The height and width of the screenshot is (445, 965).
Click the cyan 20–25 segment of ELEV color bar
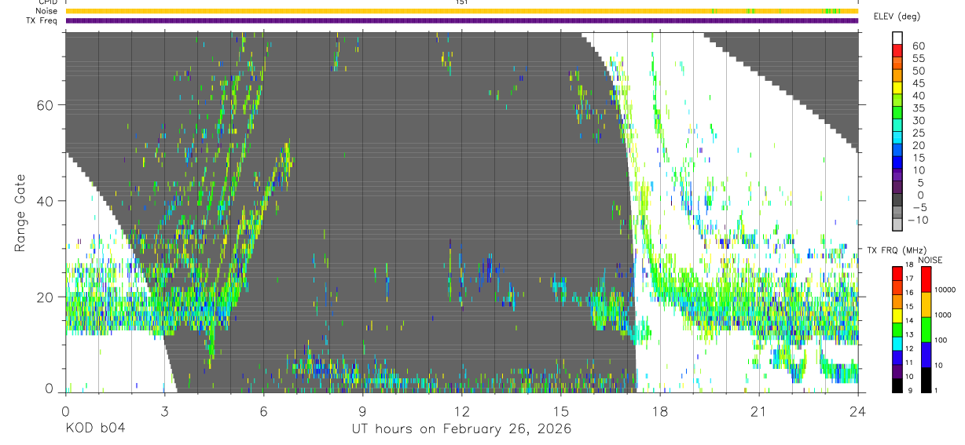(x=897, y=137)
